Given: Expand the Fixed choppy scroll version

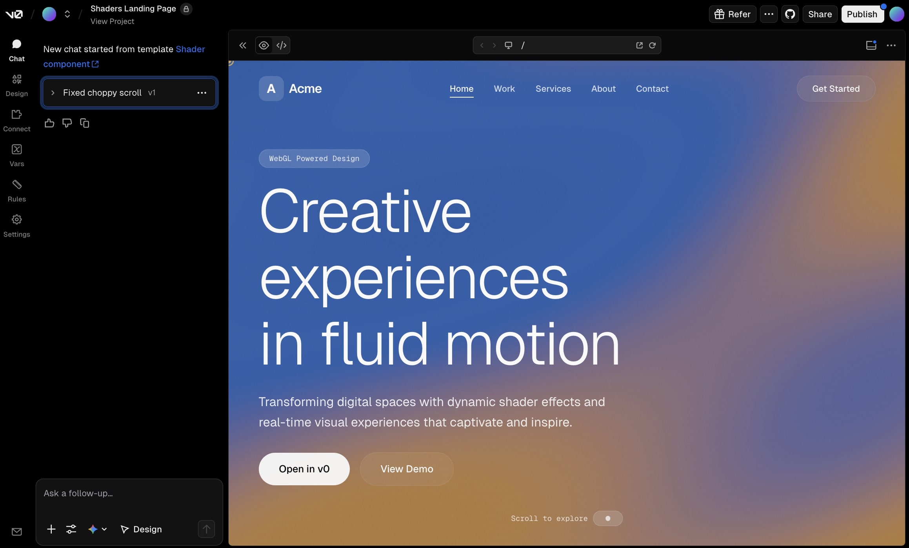Looking at the screenshot, I should [x=53, y=93].
